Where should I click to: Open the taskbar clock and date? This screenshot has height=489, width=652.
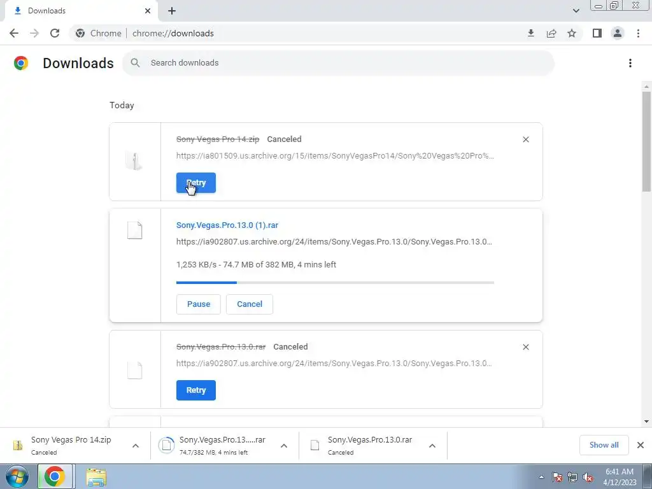tap(620, 477)
